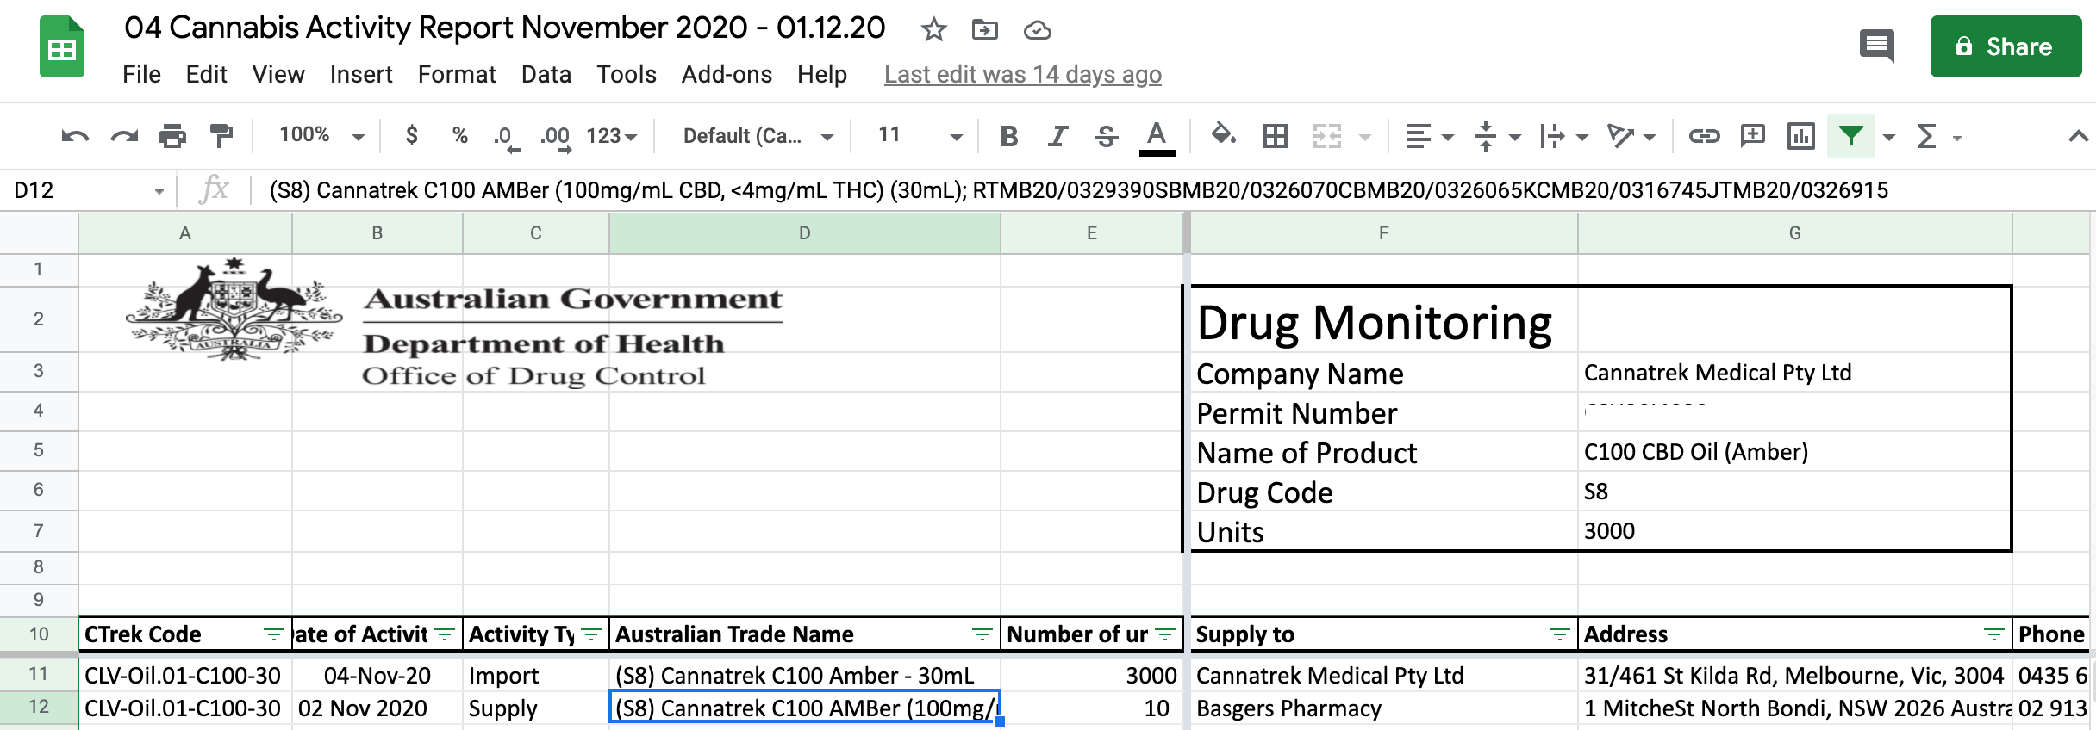This screenshot has width=2096, height=730.
Task: Open text rotation dropdown
Action: tap(1631, 136)
